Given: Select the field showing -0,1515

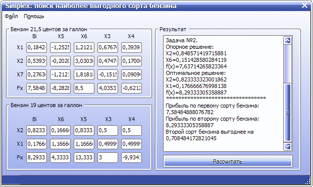Looking at the screenshot, I should 108,74.
